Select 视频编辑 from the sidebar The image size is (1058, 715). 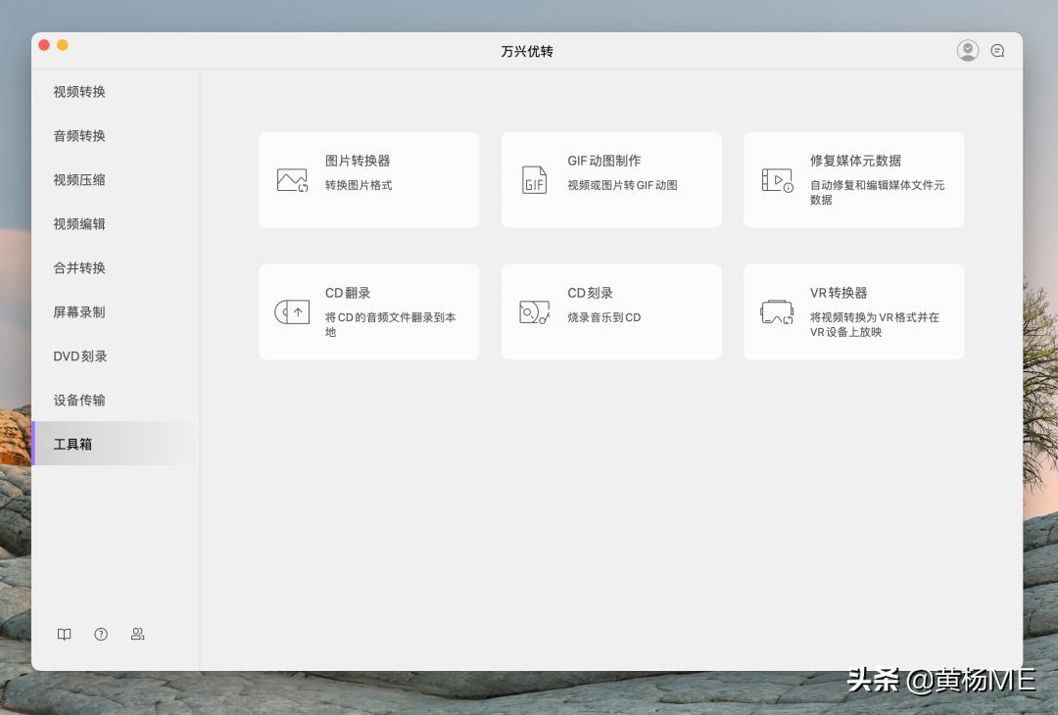pyautogui.click(x=78, y=223)
